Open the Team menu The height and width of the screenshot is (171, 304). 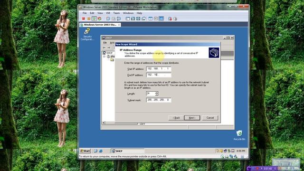116,13
